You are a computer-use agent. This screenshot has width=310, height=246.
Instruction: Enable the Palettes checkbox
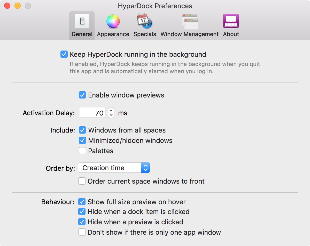[x=82, y=151]
